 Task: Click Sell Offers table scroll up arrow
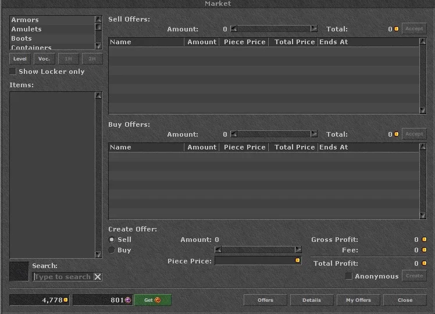423,42
